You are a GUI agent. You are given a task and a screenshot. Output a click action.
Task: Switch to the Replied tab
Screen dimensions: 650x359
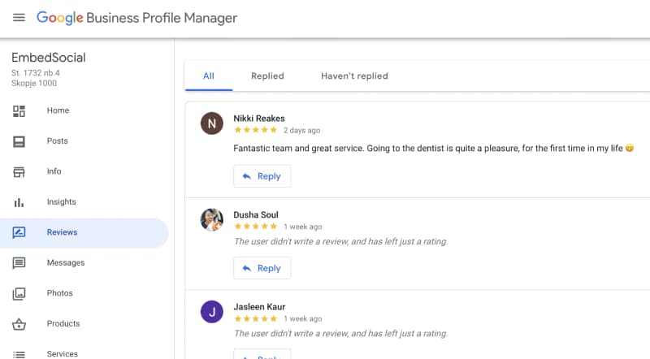click(267, 76)
